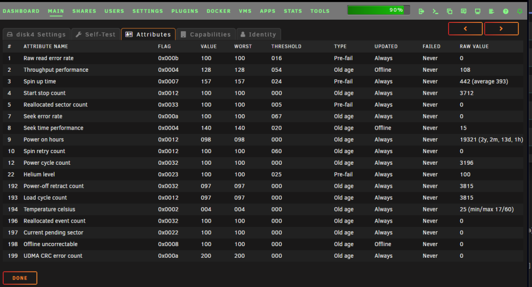This screenshot has width=532, height=287.
Task: Open the TOOLS menu
Action: pos(320,11)
